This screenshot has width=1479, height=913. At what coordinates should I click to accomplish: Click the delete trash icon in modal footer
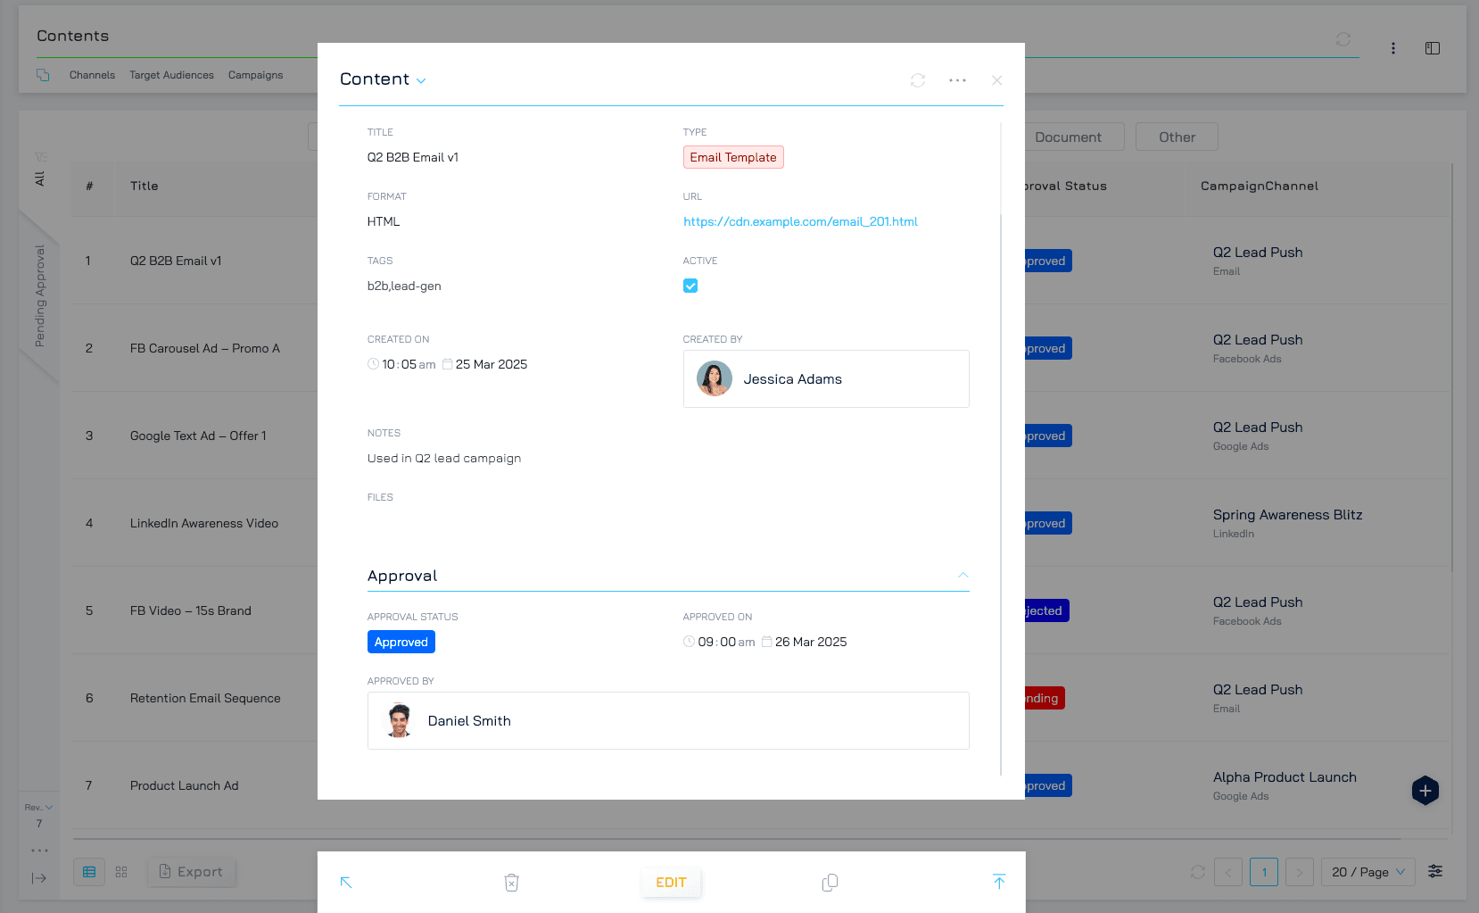(x=511, y=882)
